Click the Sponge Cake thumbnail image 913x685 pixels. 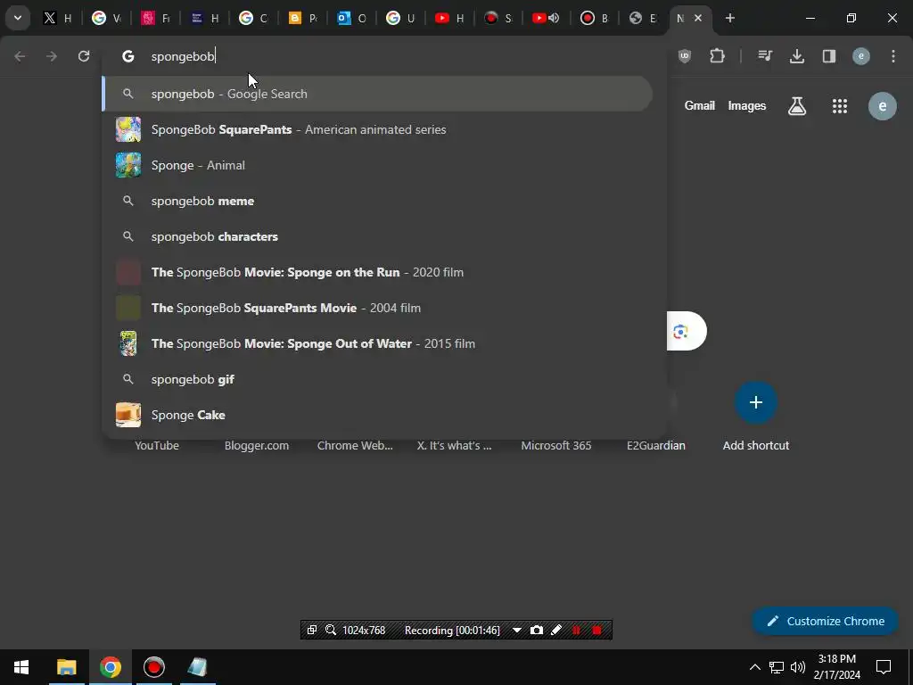pos(128,415)
